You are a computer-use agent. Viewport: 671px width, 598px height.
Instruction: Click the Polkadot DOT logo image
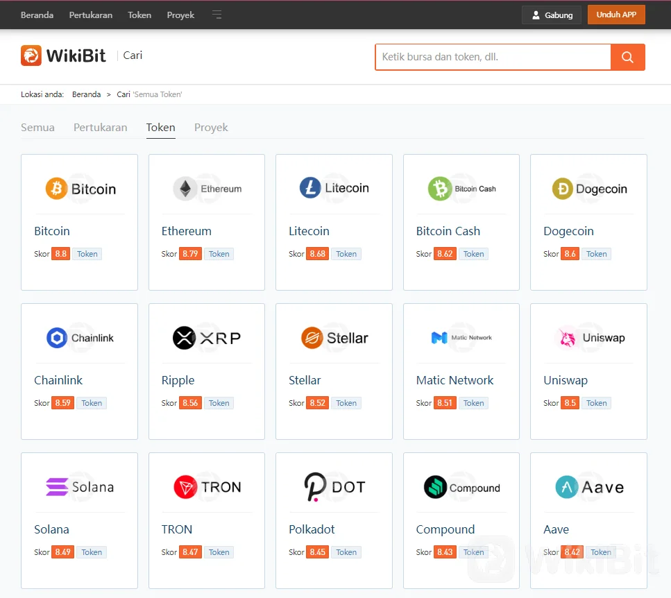[x=334, y=487]
